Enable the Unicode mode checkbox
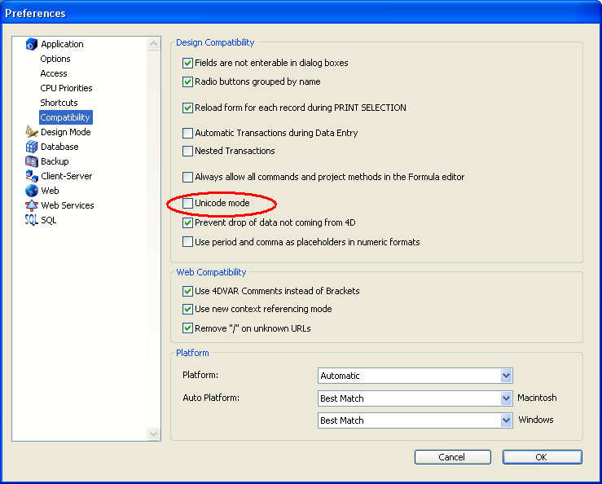 click(188, 203)
